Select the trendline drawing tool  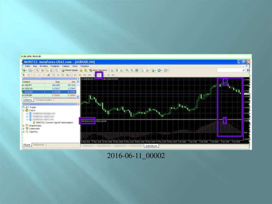[x=44, y=75]
